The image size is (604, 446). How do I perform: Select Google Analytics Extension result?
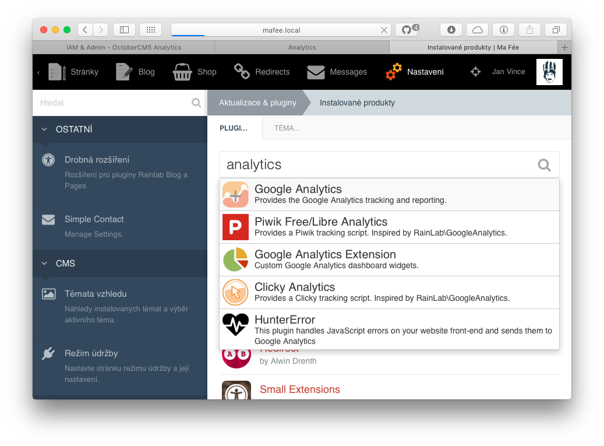point(389,260)
